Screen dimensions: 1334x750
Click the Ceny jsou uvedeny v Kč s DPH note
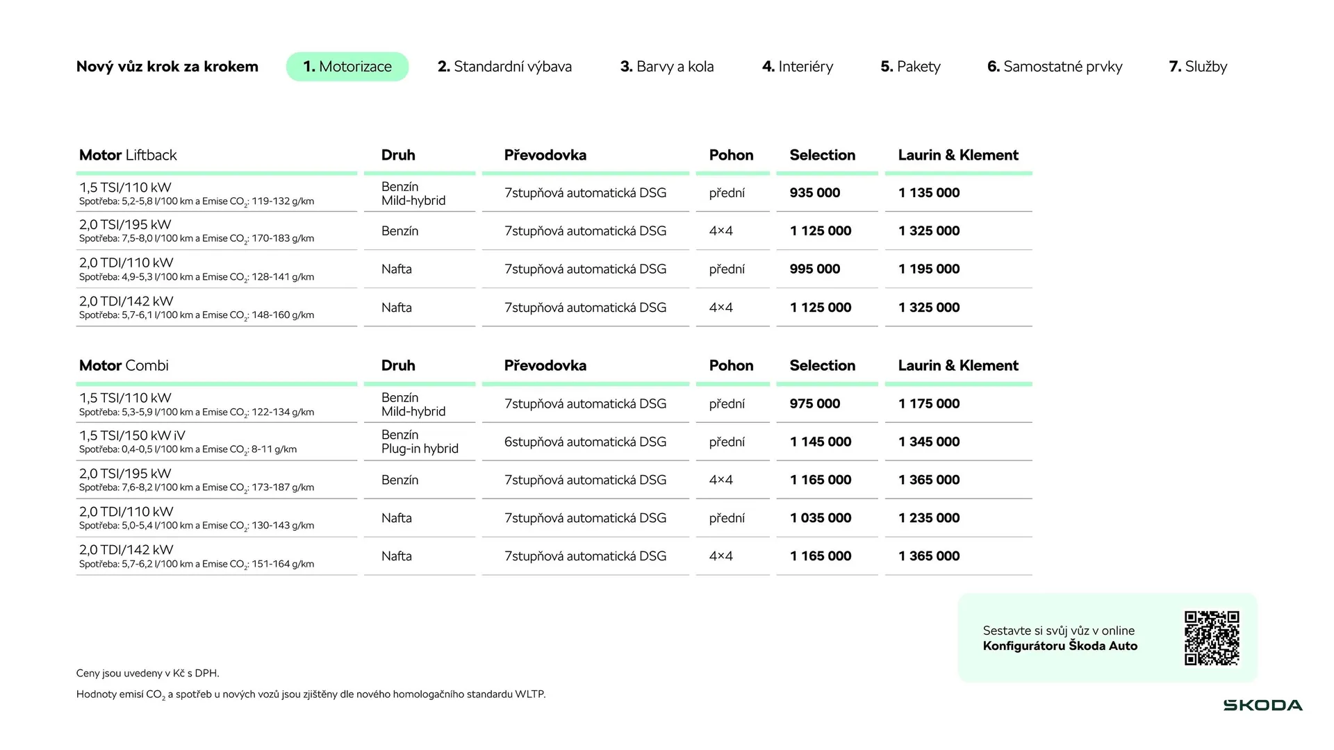(148, 673)
